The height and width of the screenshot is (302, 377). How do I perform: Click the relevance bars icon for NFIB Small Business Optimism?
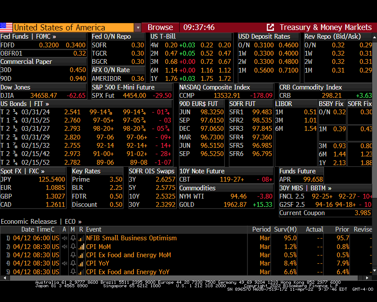tap(81, 238)
